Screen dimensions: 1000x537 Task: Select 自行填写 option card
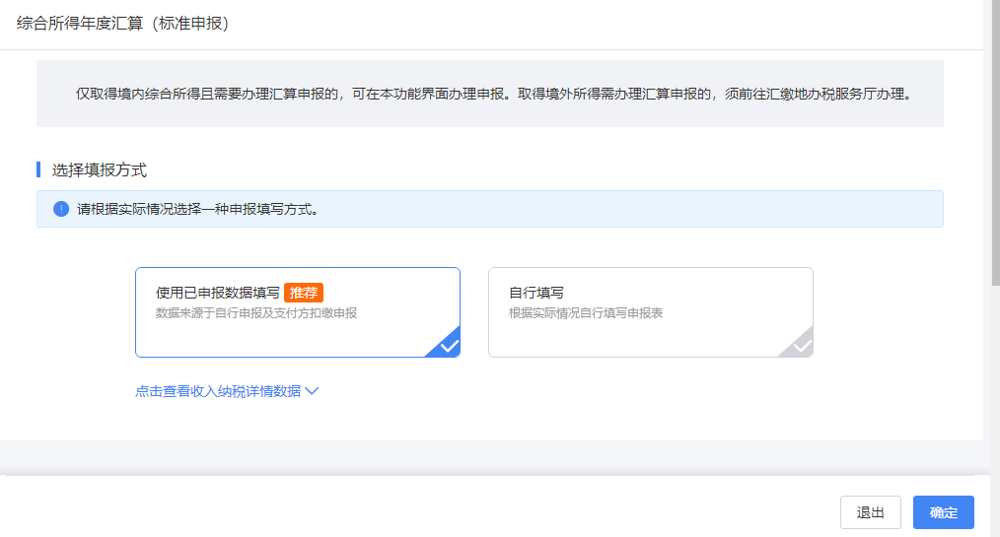(651, 312)
